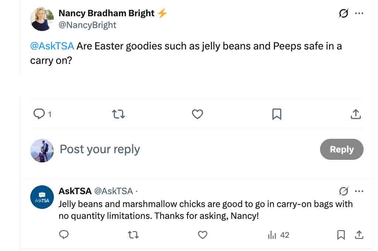Retweet the AskTSA response
The height and width of the screenshot is (251, 378).
pos(133,235)
